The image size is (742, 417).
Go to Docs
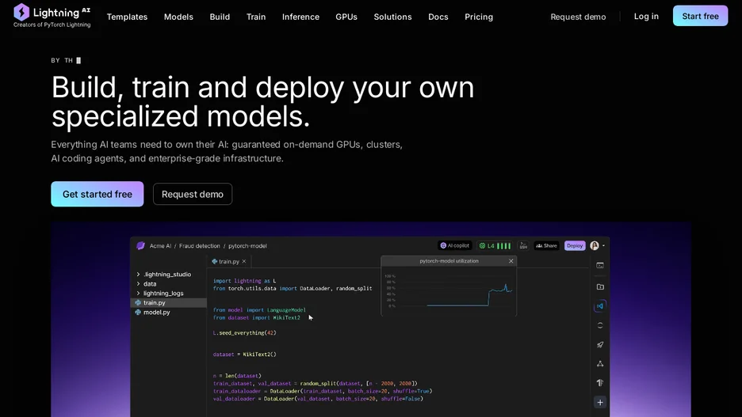click(438, 17)
